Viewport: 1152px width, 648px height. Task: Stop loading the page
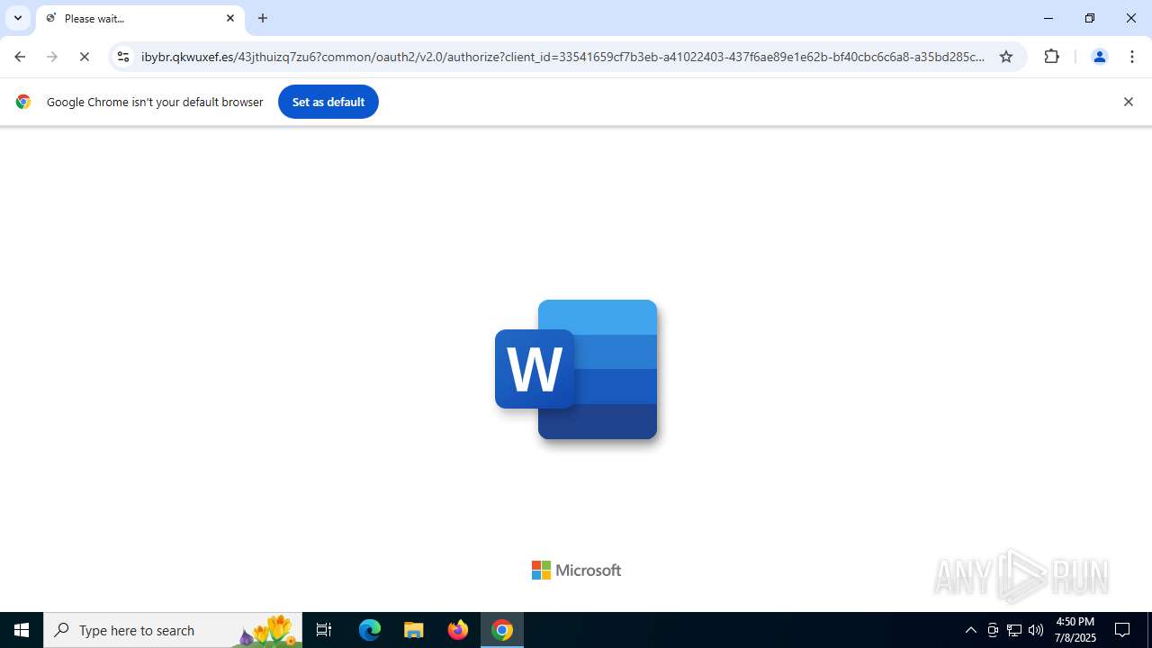[x=85, y=57]
